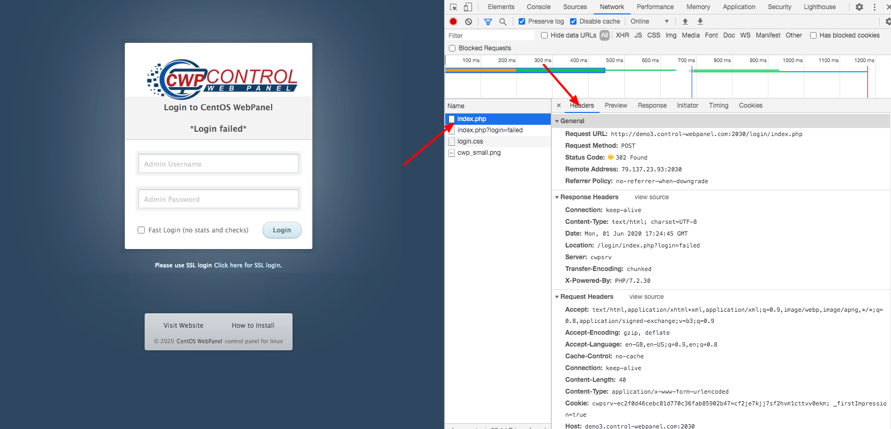This screenshot has width=891, height=429.
Task: Filter requests by Font
Action: pos(712,35)
